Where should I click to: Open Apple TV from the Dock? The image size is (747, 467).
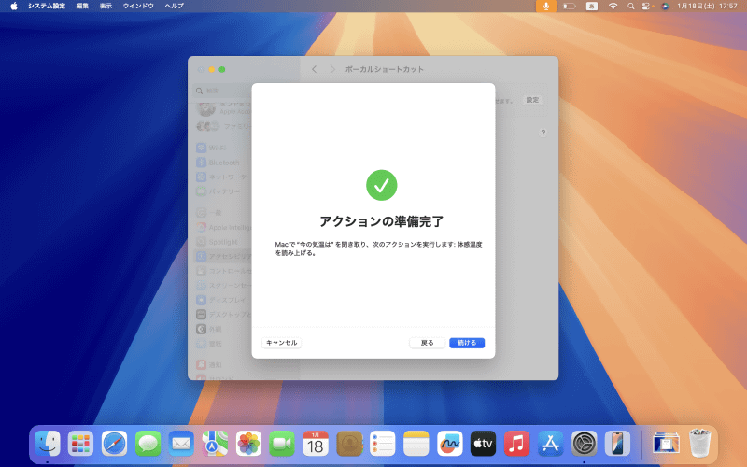tap(483, 444)
